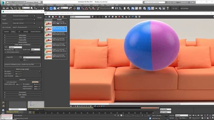Click the frame buffer history power icon
The width and height of the screenshot is (214, 120).
click(x=46, y=17)
